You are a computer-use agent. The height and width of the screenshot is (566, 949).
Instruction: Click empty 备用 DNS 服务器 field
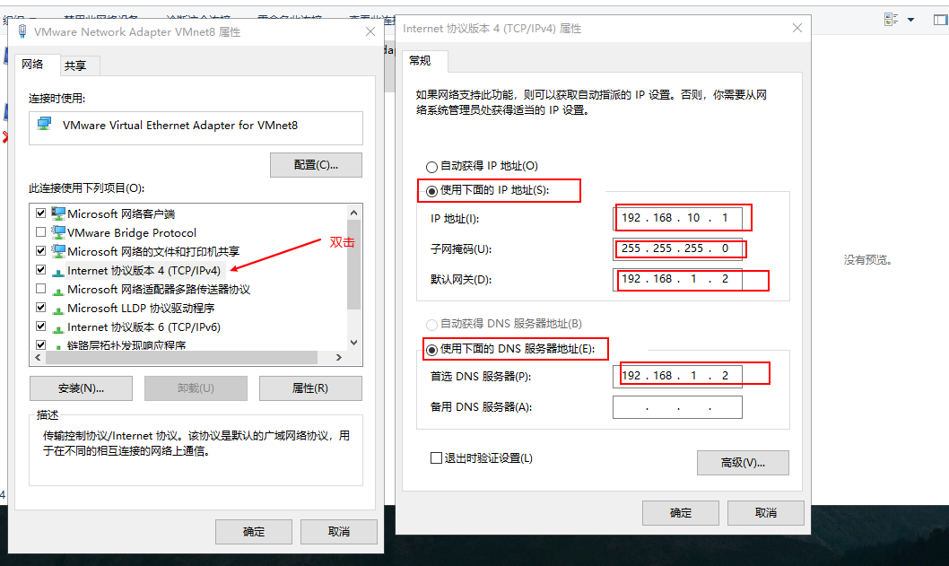point(677,407)
